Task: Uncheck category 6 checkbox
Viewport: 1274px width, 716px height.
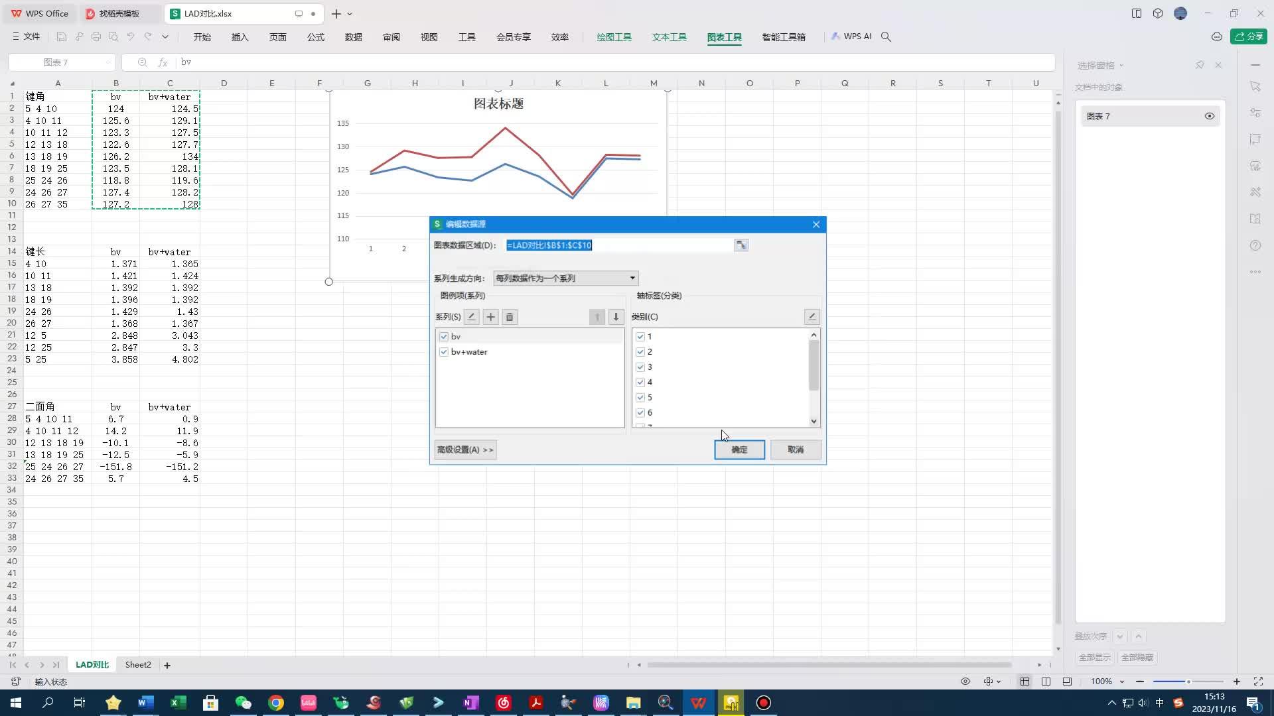Action: [640, 413]
